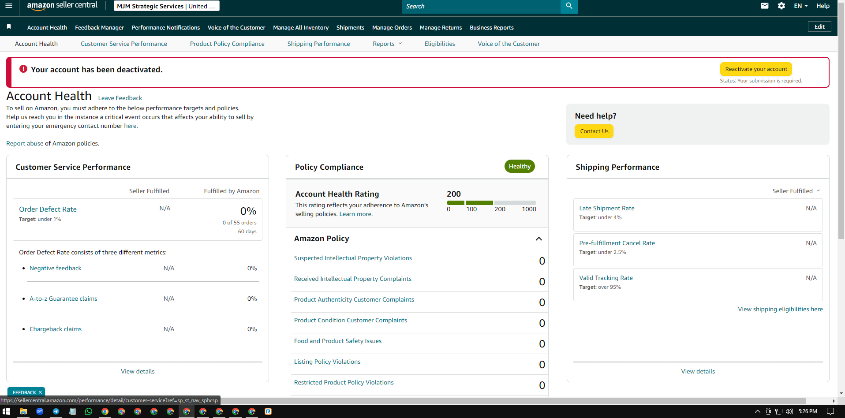The height and width of the screenshot is (418, 845).
Task: Open the settings gear icon
Action: (x=781, y=6)
